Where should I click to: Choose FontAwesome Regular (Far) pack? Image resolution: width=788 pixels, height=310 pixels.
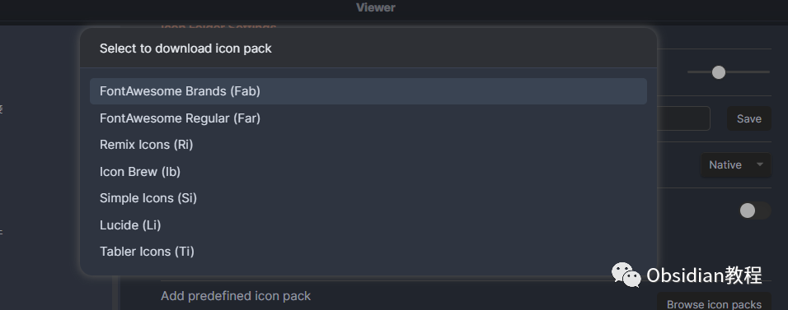tap(368, 118)
